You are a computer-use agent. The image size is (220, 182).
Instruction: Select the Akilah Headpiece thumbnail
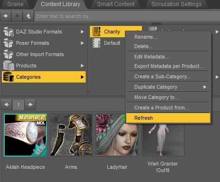pyautogui.click(x=26, y=135)
